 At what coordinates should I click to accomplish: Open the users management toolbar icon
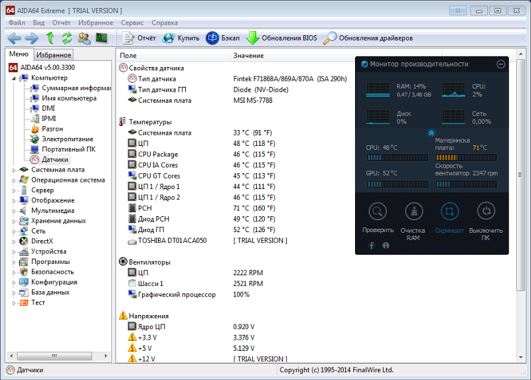[x=84, y=38]
